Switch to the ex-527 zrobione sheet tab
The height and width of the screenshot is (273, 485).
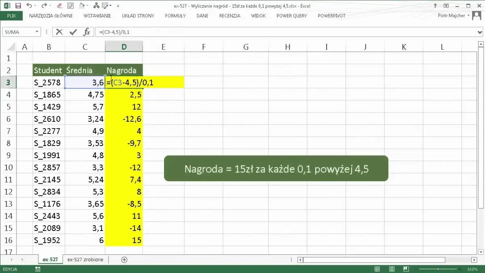(x=85, y=259)
